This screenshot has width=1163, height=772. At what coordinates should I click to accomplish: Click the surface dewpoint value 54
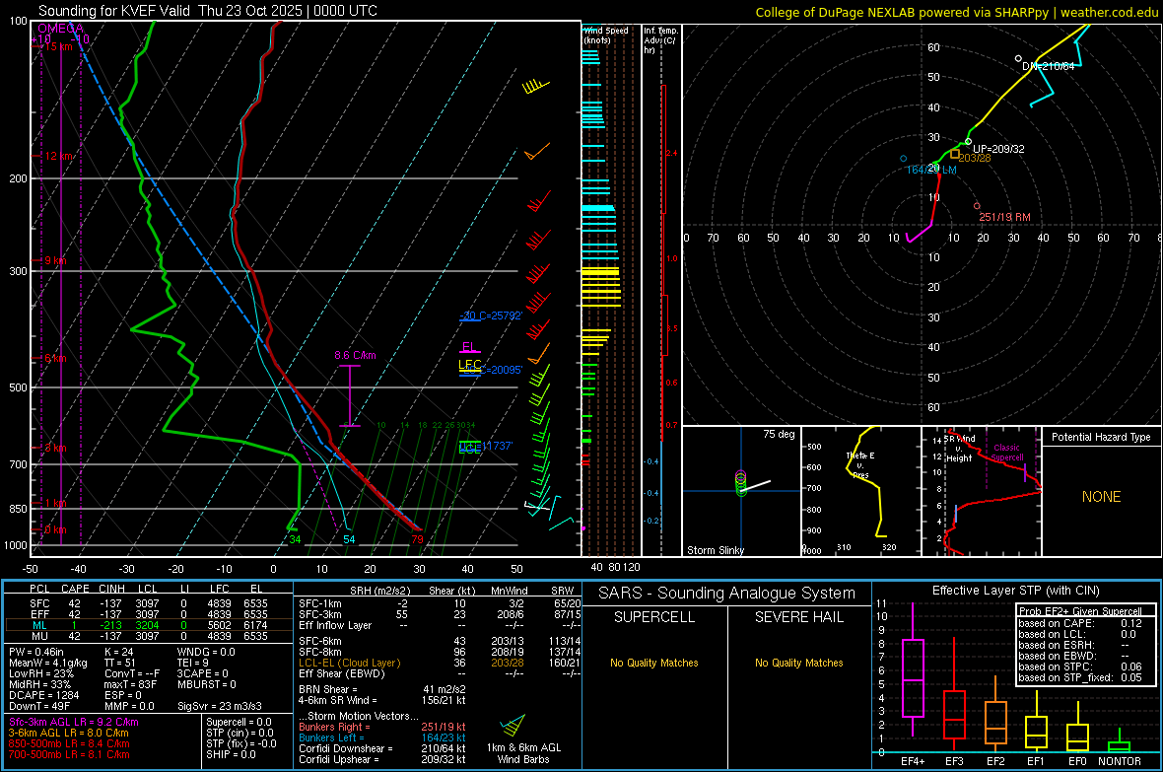pos(349,539)
